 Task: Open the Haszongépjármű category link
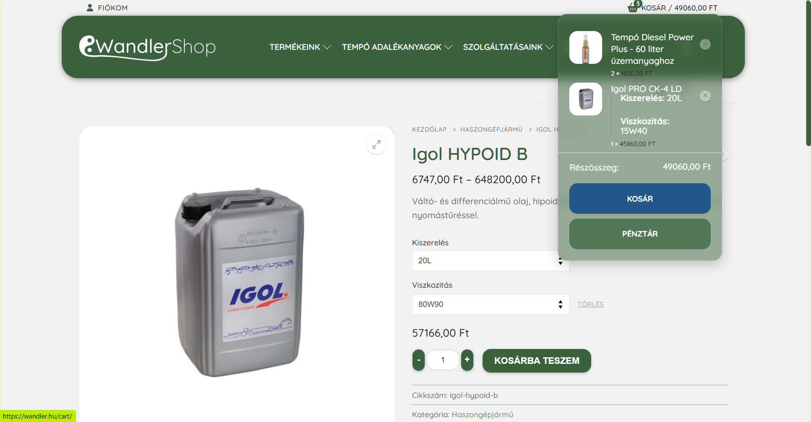[x=482, y=415]
